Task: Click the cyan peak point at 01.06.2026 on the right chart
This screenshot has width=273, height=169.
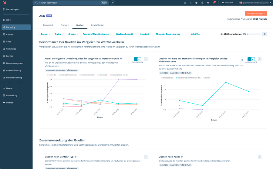Action: pyautogui.click(x=225, y=82)
